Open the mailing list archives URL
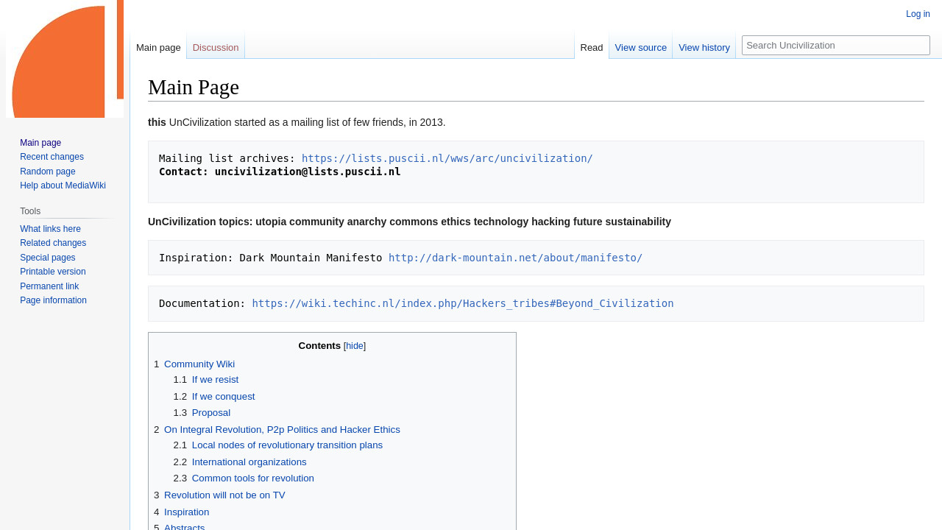This screenshot has height=530, width=942. [x=447, y=158]
